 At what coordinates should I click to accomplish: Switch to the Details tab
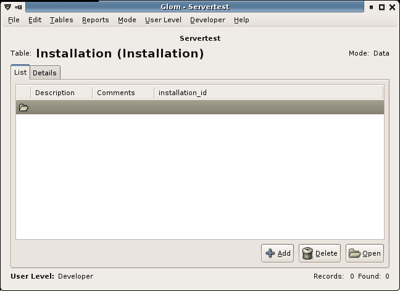click(44, 73)
